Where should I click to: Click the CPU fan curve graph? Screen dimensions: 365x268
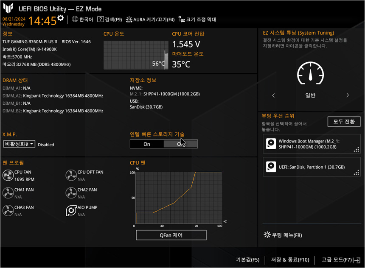pyautogui.click(x=178, y=197)
